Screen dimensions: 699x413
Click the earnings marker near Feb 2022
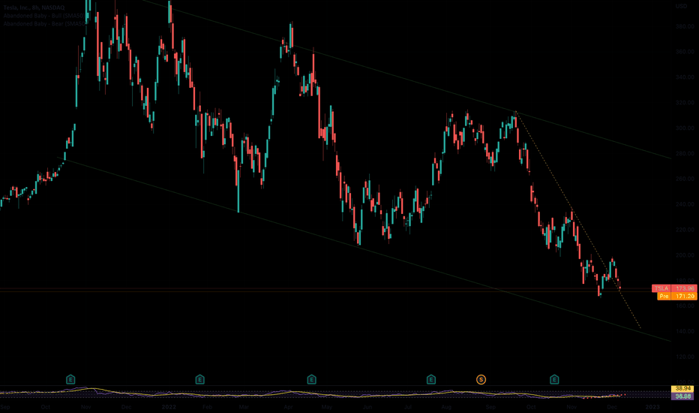[x=199, y=379]
